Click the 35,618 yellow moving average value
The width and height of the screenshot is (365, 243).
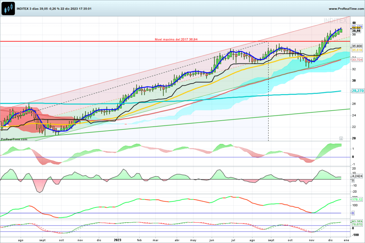click(x=357, y=50)
